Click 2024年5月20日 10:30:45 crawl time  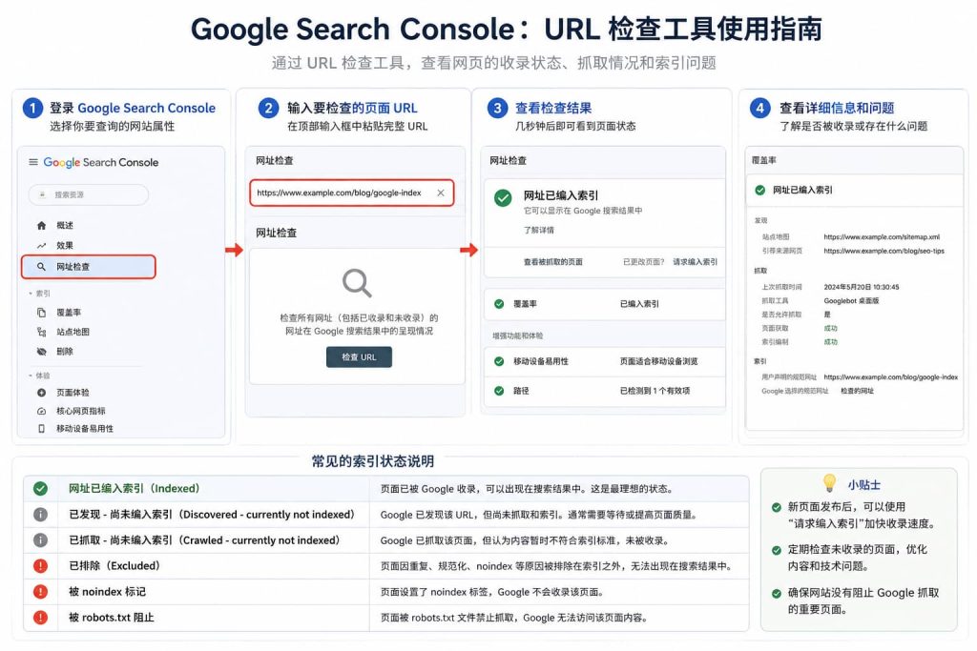click(862, 288)
